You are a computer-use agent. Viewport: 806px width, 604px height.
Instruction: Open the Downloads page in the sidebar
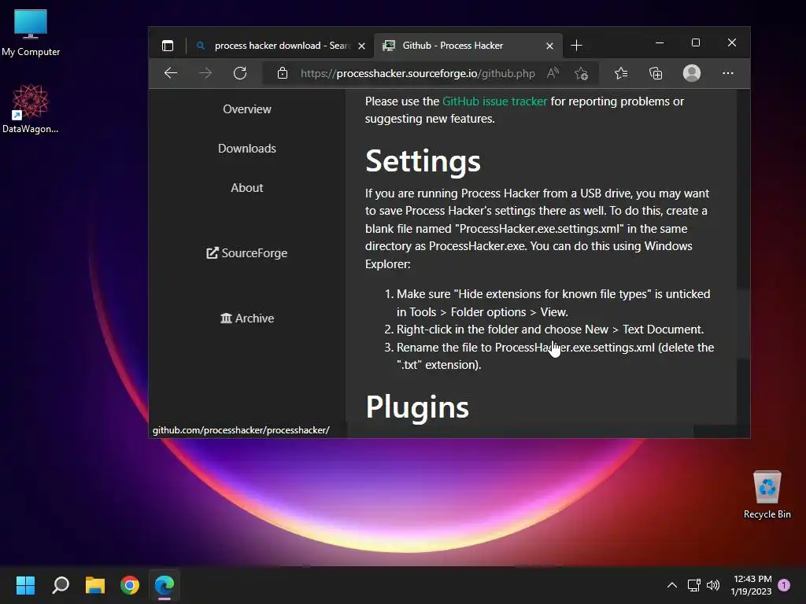(x=246, y=149)
